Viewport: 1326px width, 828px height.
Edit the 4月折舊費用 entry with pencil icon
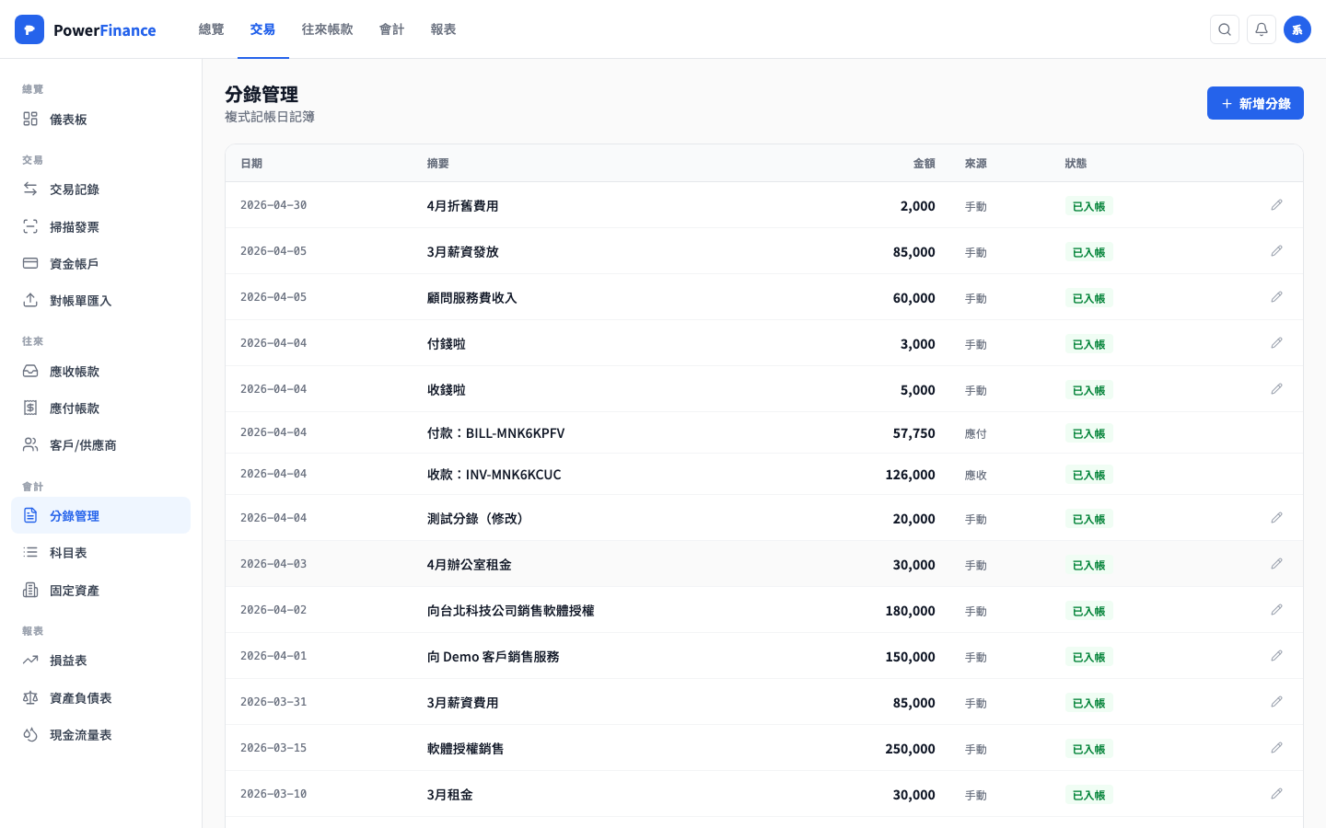(x=1277, y=204)
